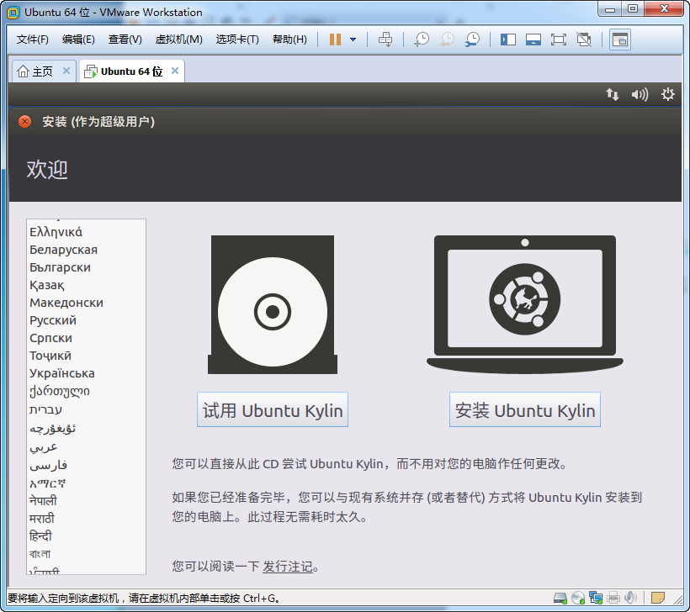Click the 安装 Ubuntu Kylin button
The width and height of the screenshot is (690, 612).
click(525, 409)
